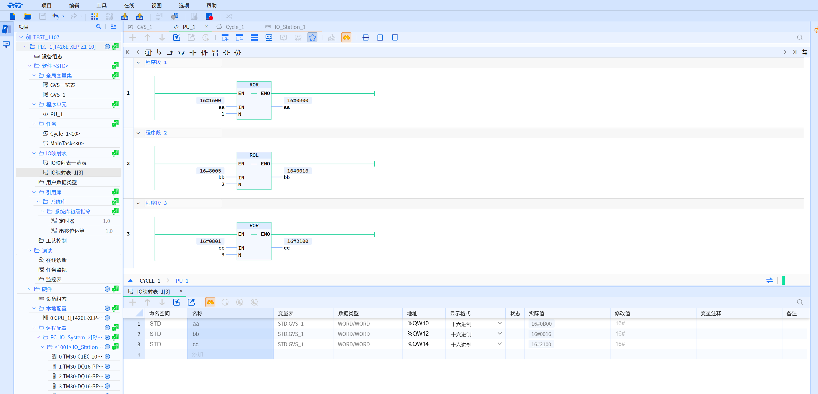Toggle the star favorites button in editor toolbar

(x=312, y=37)
